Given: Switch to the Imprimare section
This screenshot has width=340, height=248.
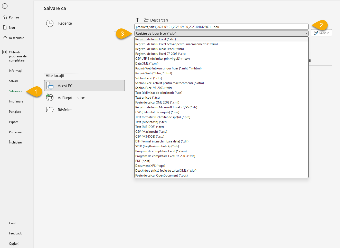Looking at the screenshot, I should click(16, 101).
